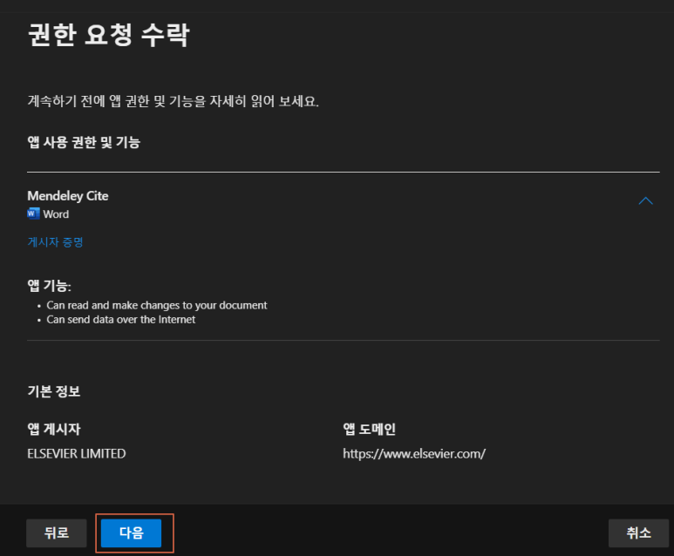
Task: Click the 권한 요청 수락 heading
Action: click(x=108, y=34)
